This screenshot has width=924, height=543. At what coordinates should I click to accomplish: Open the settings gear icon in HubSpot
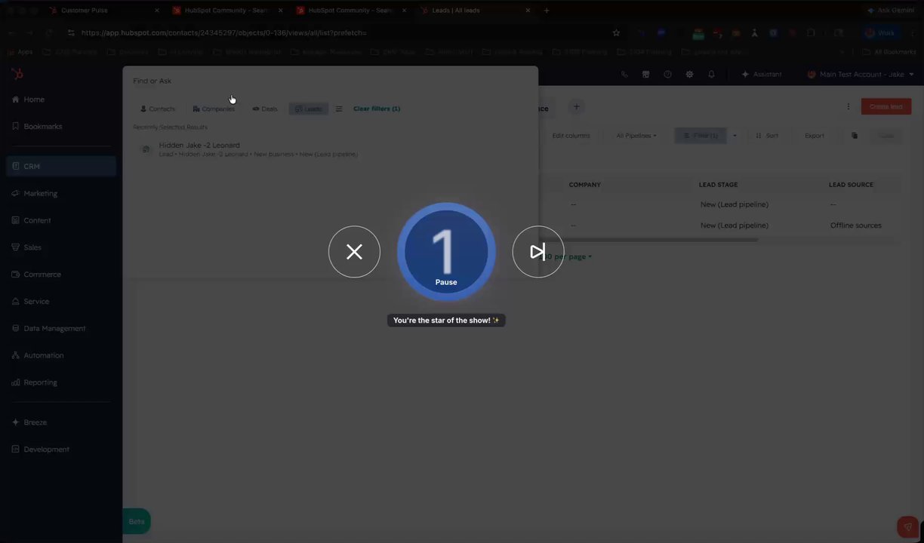pos(689,75)
